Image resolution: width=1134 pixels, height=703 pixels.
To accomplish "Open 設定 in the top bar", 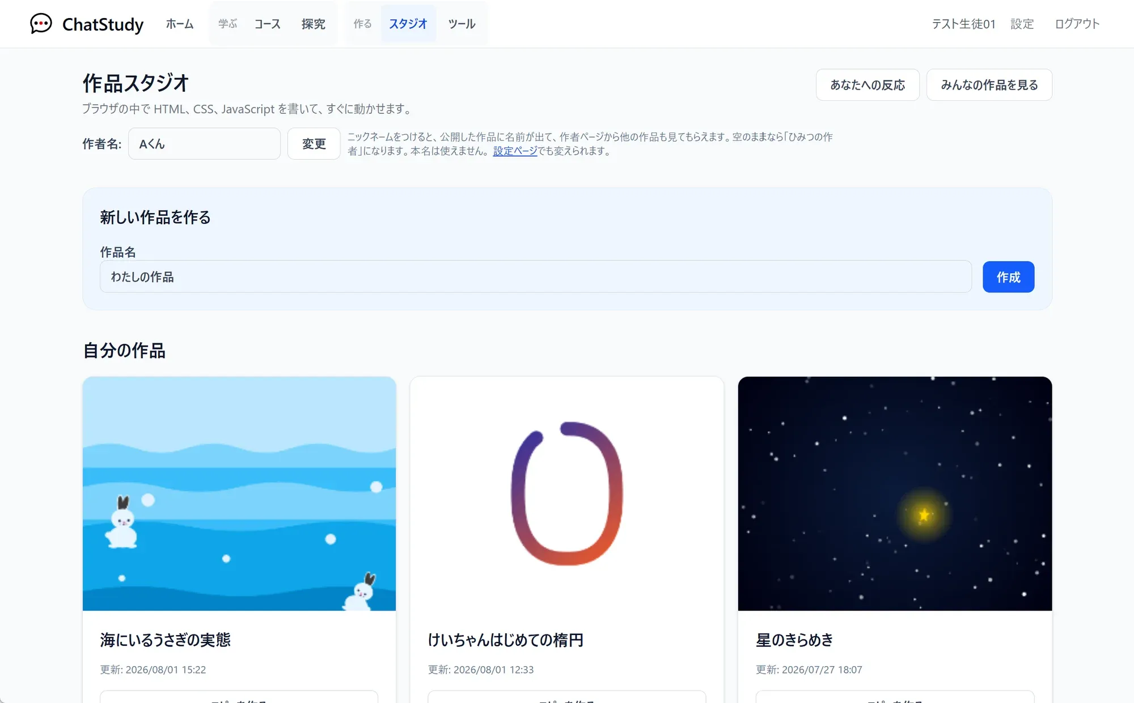I will pos(1022,24).
